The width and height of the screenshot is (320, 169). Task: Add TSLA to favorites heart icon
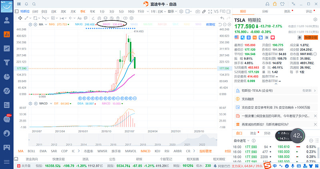pyautogui.click(x=273, y=37)
